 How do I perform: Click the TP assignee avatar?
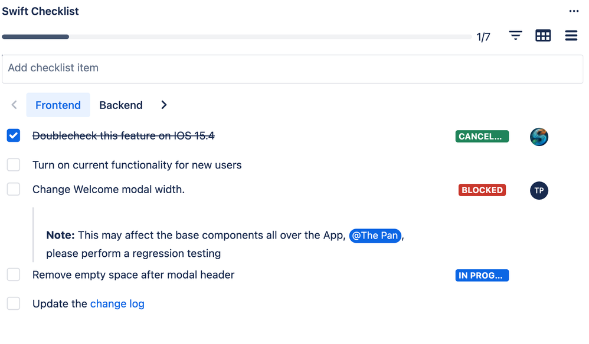539,190
